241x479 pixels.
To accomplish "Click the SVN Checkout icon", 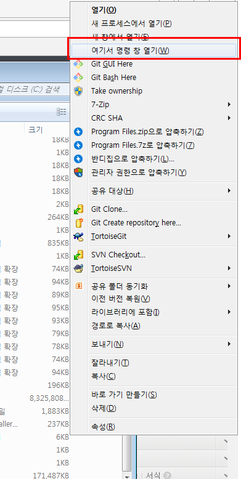I will (x=79, y=255).
